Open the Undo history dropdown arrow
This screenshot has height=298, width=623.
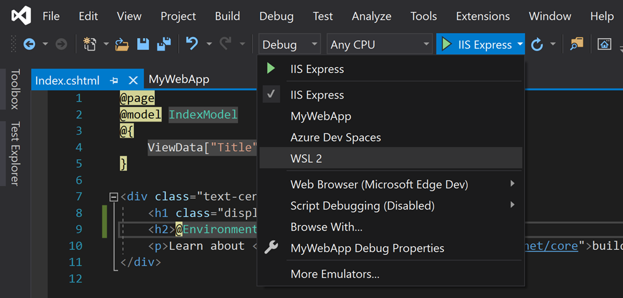pyautogui.click(x=209, y=44)
